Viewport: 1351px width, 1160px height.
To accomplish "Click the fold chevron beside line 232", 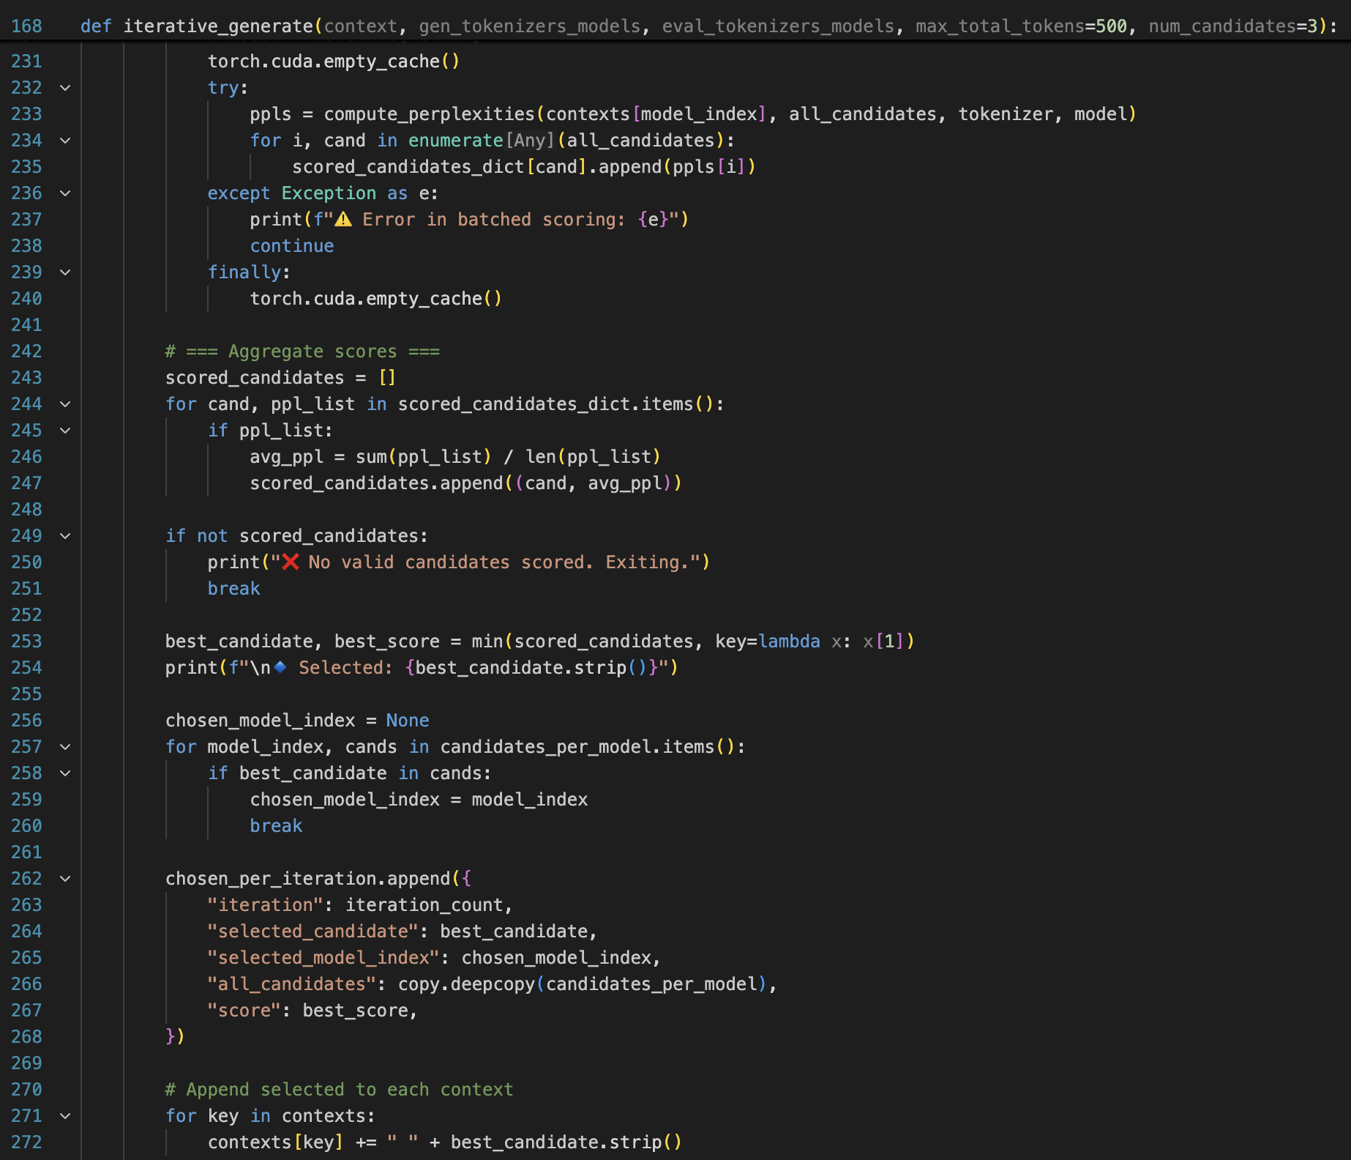I will pos(65,88).
